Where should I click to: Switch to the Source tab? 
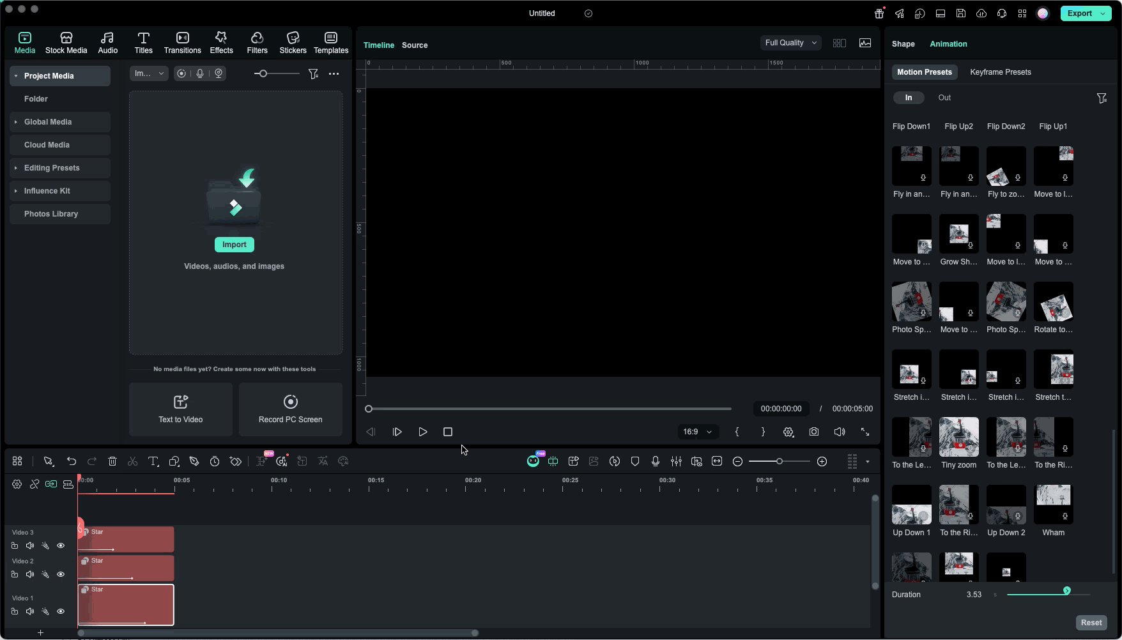(x=415, y=45)
